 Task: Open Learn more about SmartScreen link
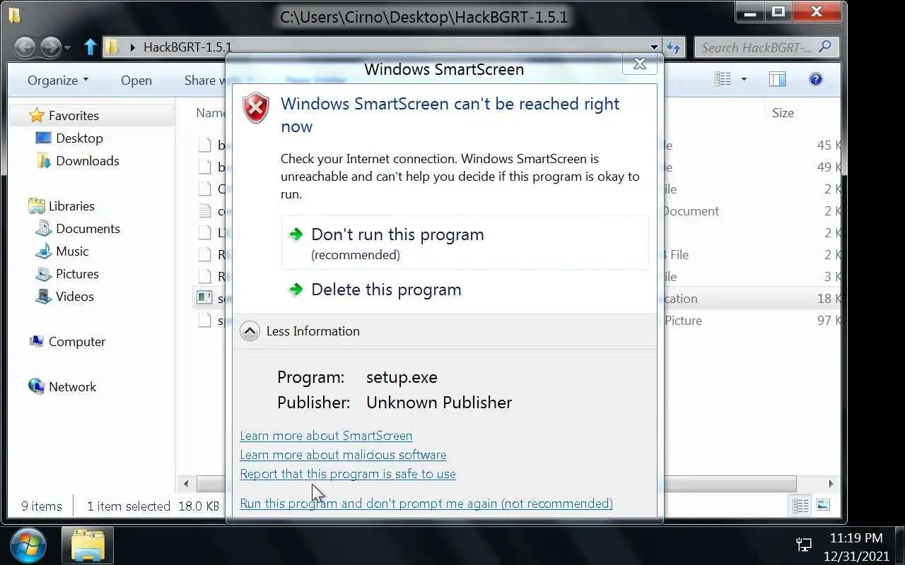tap(326, 436)
